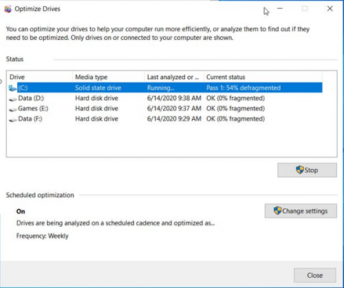Viewport: 344px width, 288px height.
Task: Close the Optimize Drives dialog
Action: coord(315,275)
